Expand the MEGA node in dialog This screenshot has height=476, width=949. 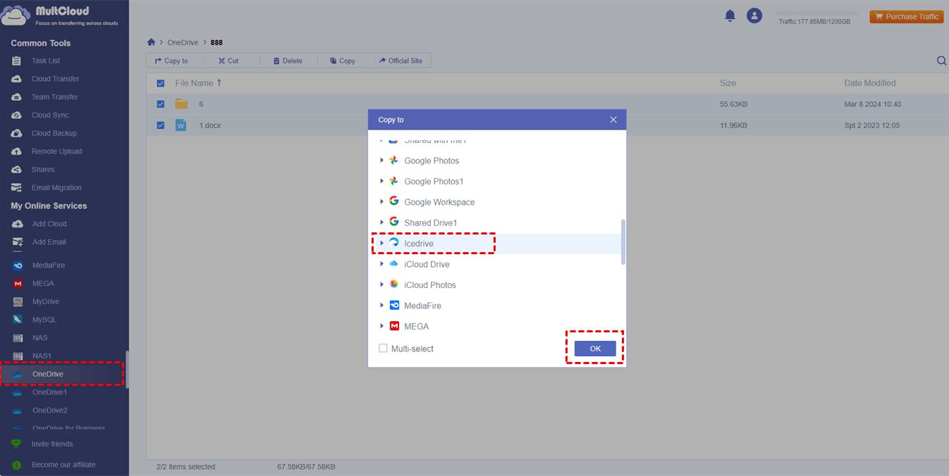(382, 326)
